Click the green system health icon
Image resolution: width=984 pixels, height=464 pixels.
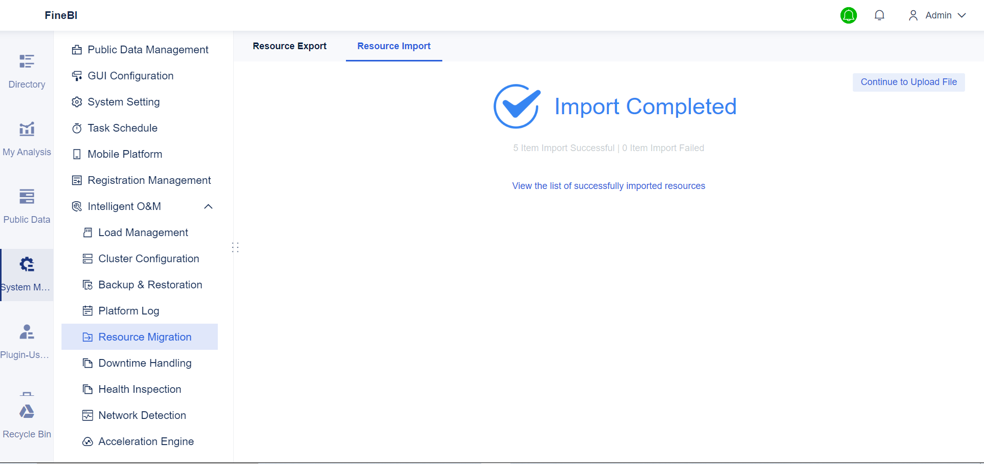click(x=849, y=15)
